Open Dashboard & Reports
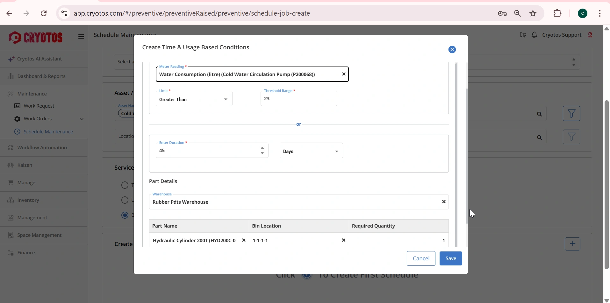The height and width of the screenshot is (303, 610). pyautogui.click(x=41, y=76)
